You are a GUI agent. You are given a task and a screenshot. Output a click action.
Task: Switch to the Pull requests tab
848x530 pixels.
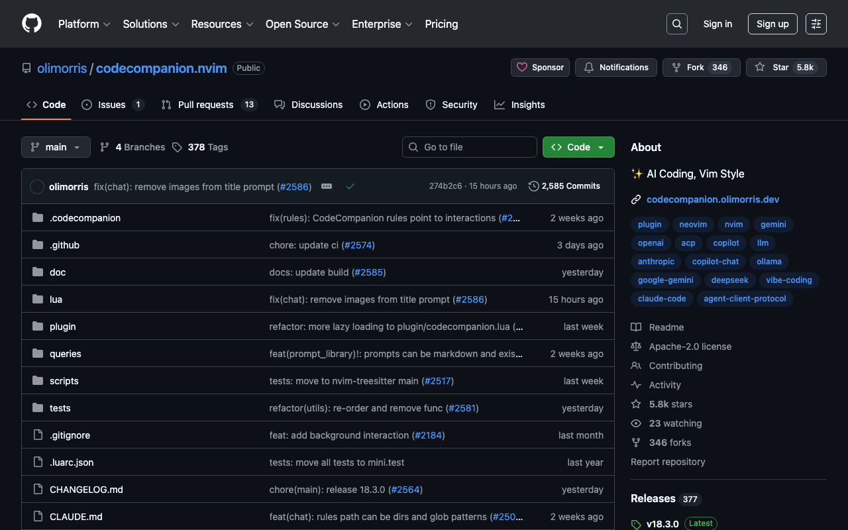(x=205, y=105)
